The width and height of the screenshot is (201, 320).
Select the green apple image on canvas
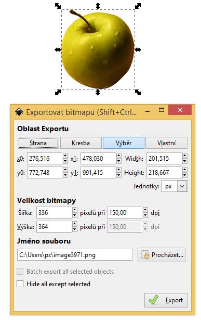98,49
